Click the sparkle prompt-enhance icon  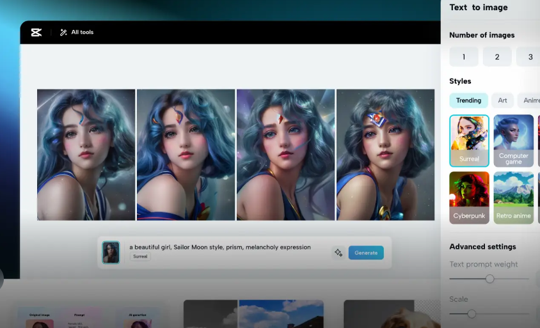click(x=338, y=253)
